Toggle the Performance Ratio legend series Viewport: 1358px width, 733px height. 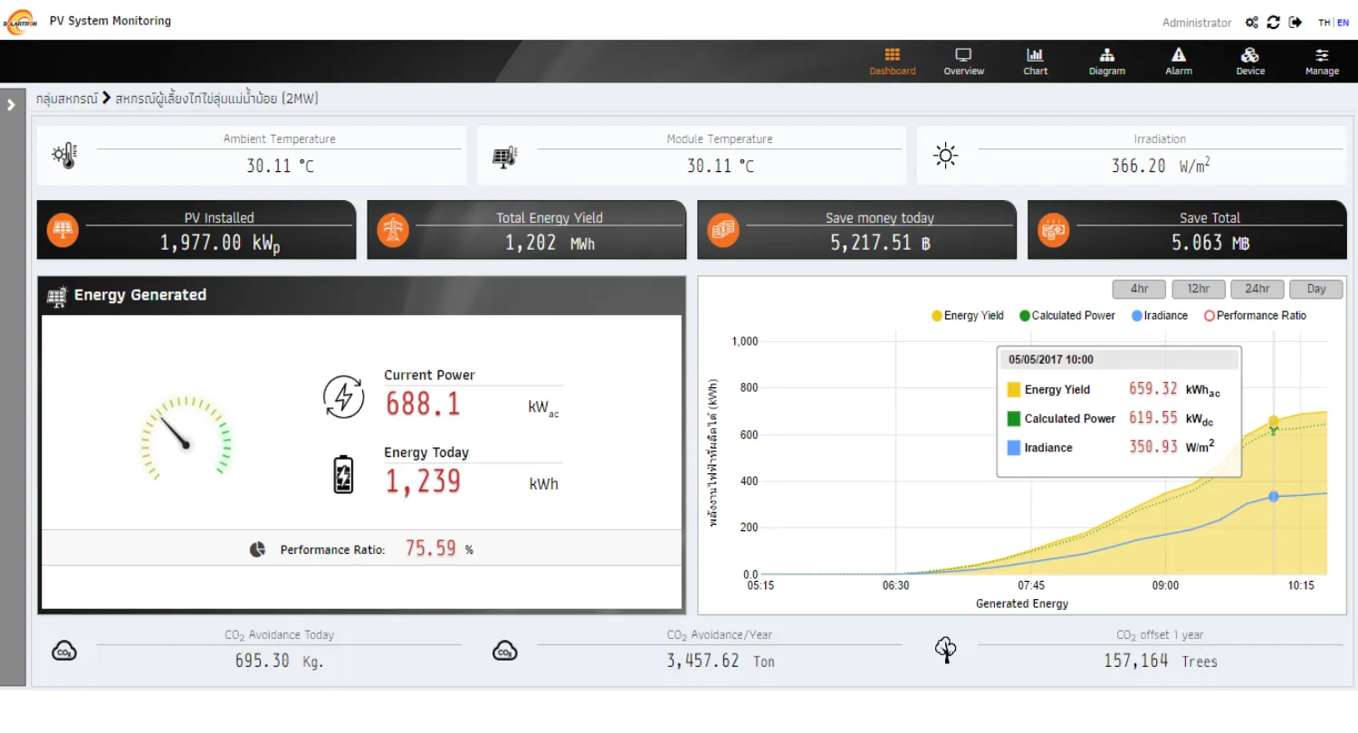pyautogui.click(x=1255, y=316)
